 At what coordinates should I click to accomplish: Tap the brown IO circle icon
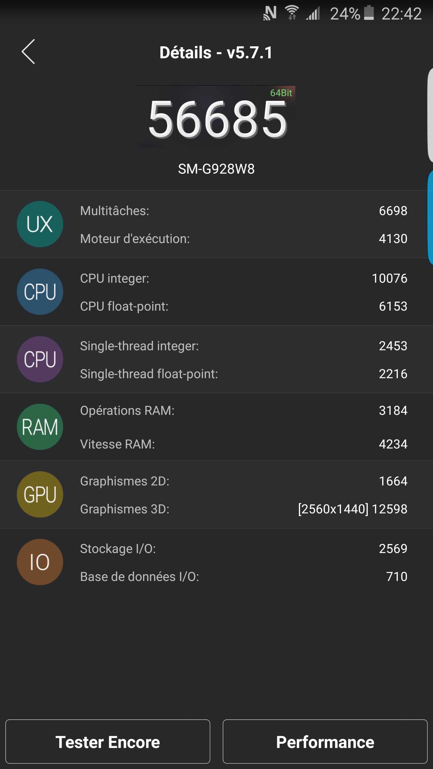40,562
